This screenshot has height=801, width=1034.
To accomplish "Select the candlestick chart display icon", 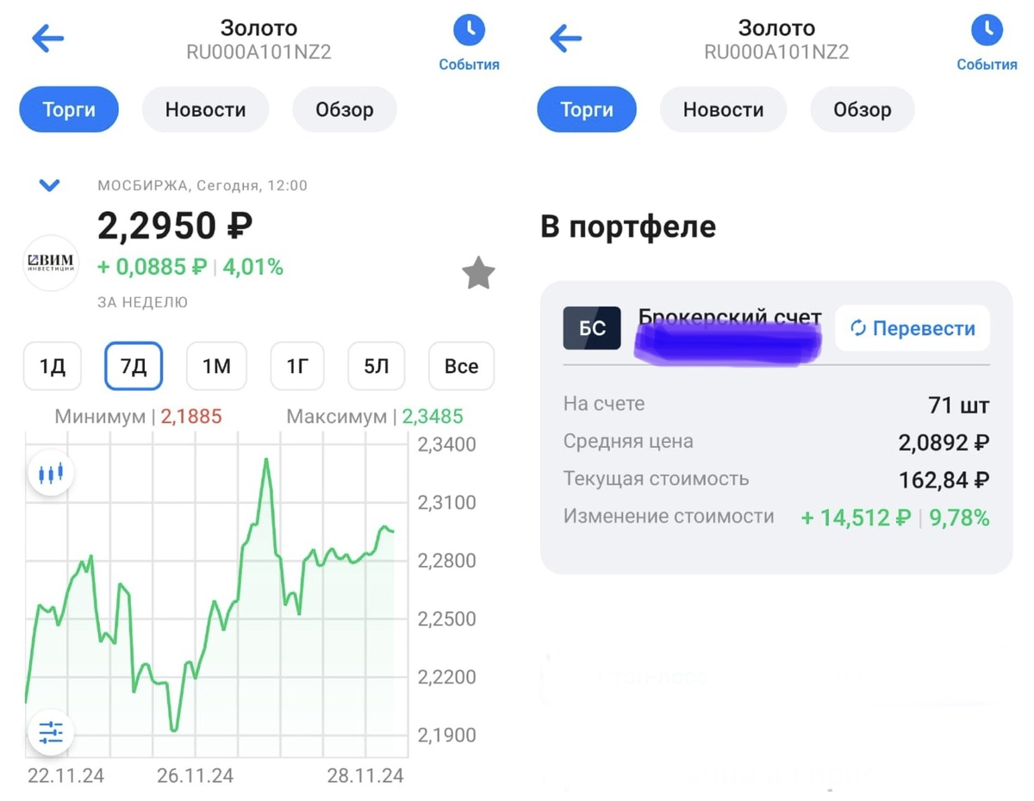I will tap(51, 472).
